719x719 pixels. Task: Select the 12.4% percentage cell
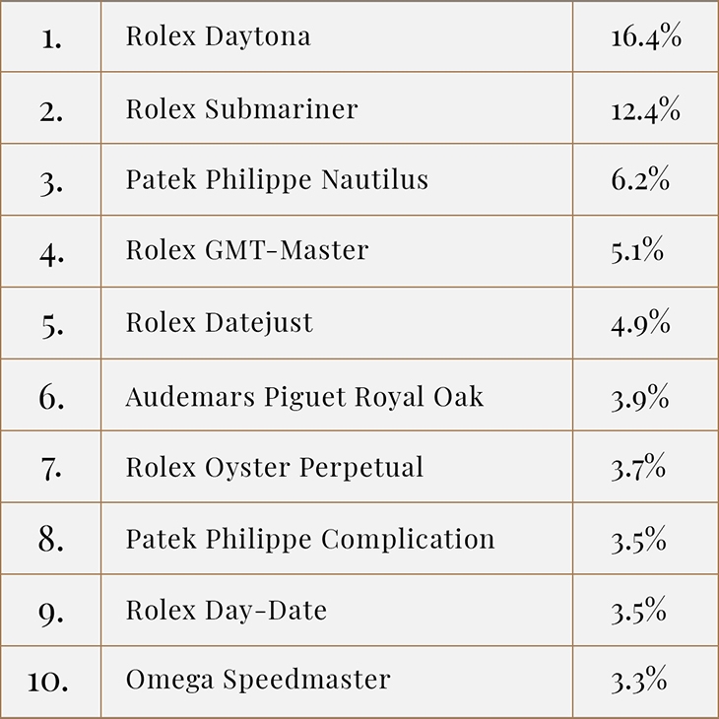point(645,108)
